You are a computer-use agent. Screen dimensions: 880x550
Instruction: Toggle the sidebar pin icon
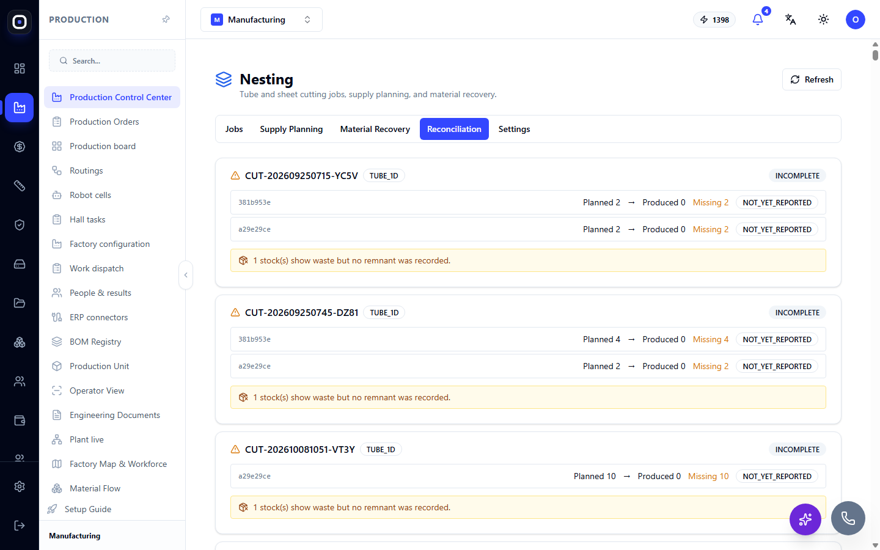coord(166,20)
